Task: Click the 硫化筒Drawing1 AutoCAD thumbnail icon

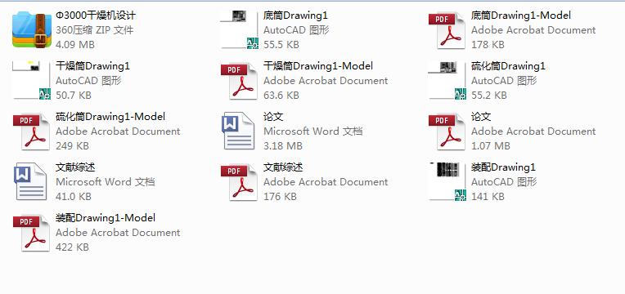Action: 447,80
